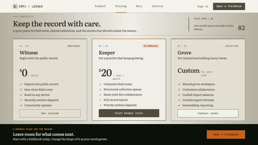Click checkmark beside Monthly archive dispatch

click(21, 100)
